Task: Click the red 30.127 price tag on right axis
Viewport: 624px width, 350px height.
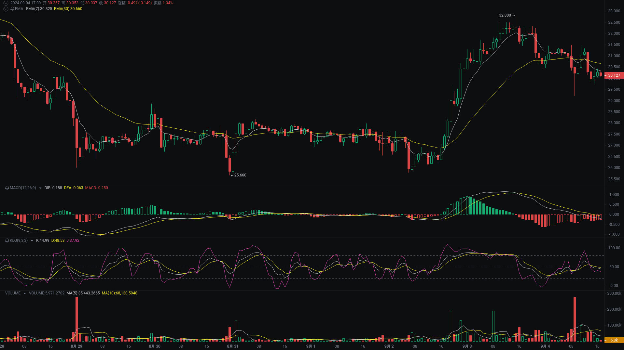Action: pos(615,75)
